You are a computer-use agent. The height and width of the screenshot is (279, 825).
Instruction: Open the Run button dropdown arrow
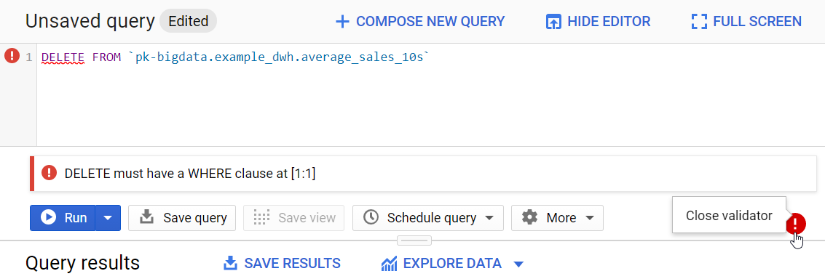[x=108, y=217]
